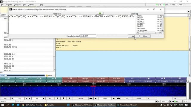The image size is (191, 107).
Task: Click the QRL Frec USO? macro button
Action: tap(70, 81)
